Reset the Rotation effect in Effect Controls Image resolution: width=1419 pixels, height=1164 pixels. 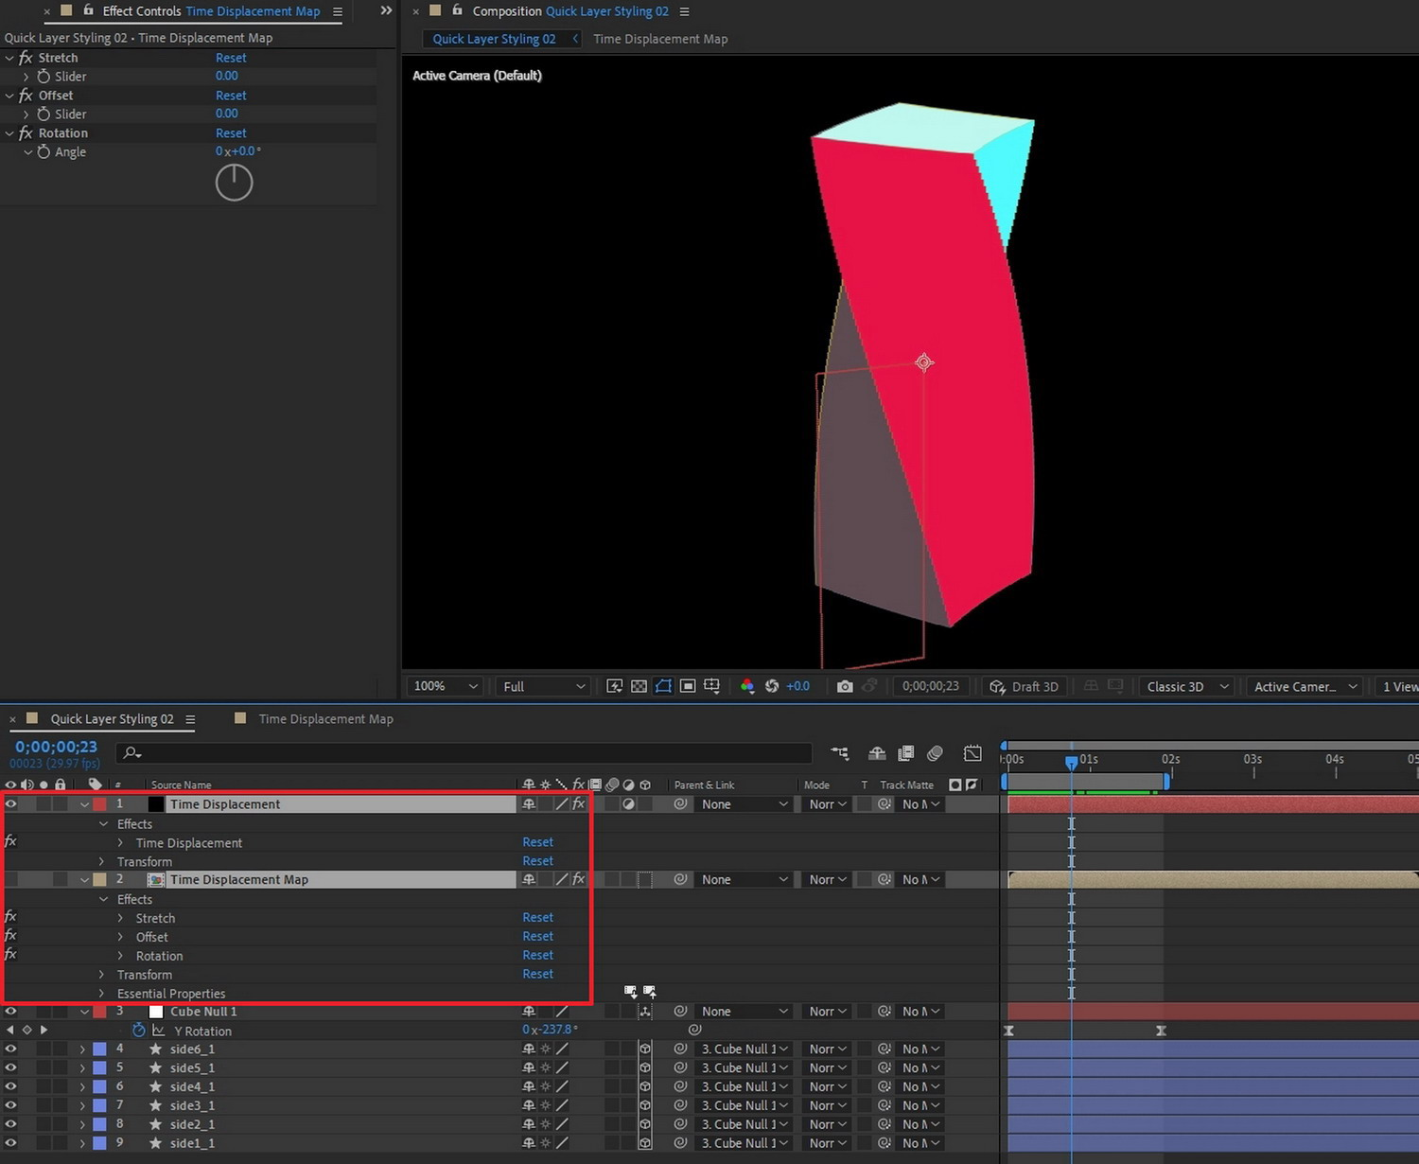(x=231, y=133)
